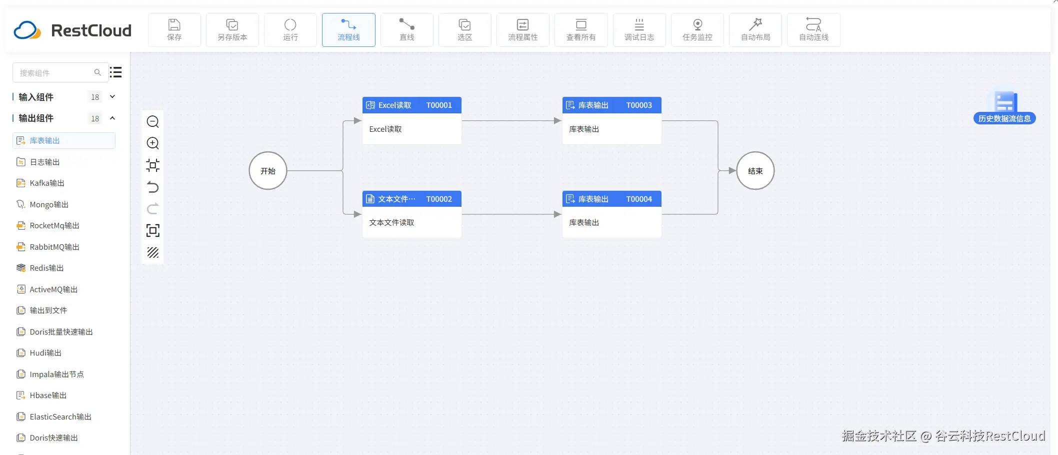Activate the 选区 selection tool

pyautogui.click(x=465, y=30)
